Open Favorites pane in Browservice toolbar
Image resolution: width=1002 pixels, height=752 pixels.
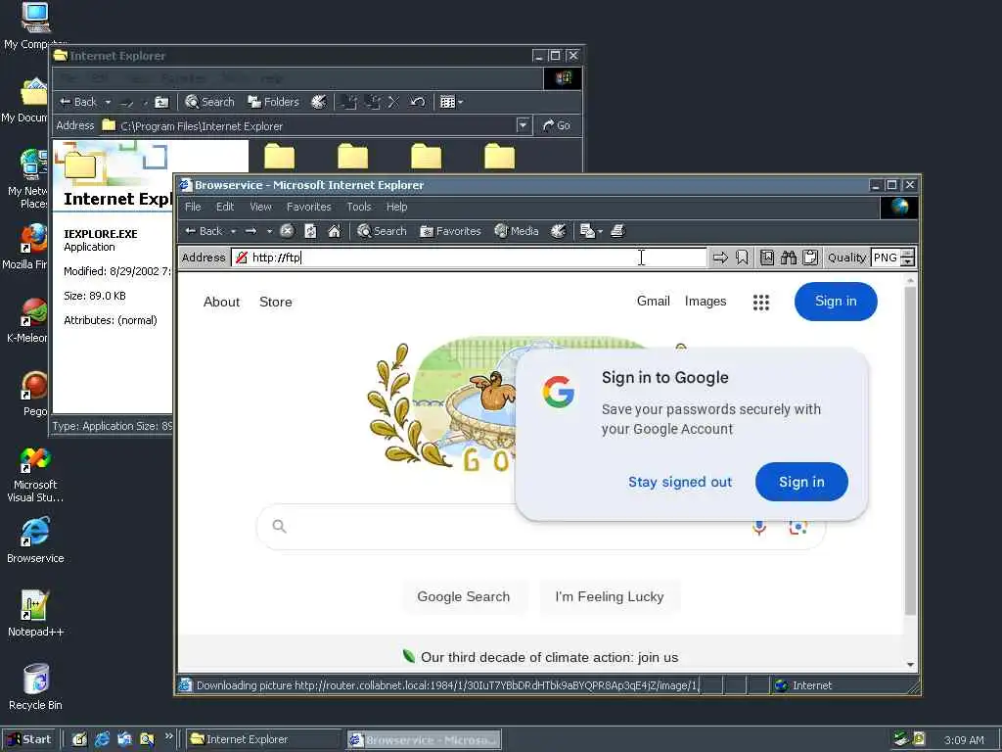pyautogui.click(x=450, y=231)
